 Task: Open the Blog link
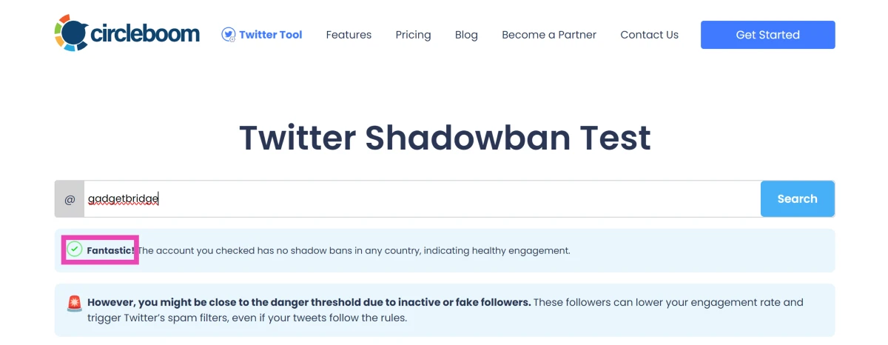pos(466,35)
